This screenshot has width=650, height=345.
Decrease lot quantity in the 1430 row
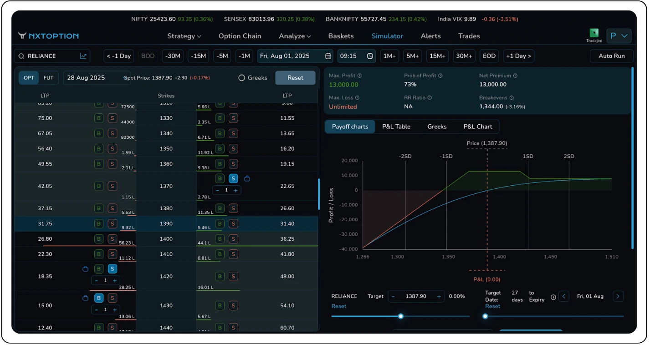[x=97, y=309]
